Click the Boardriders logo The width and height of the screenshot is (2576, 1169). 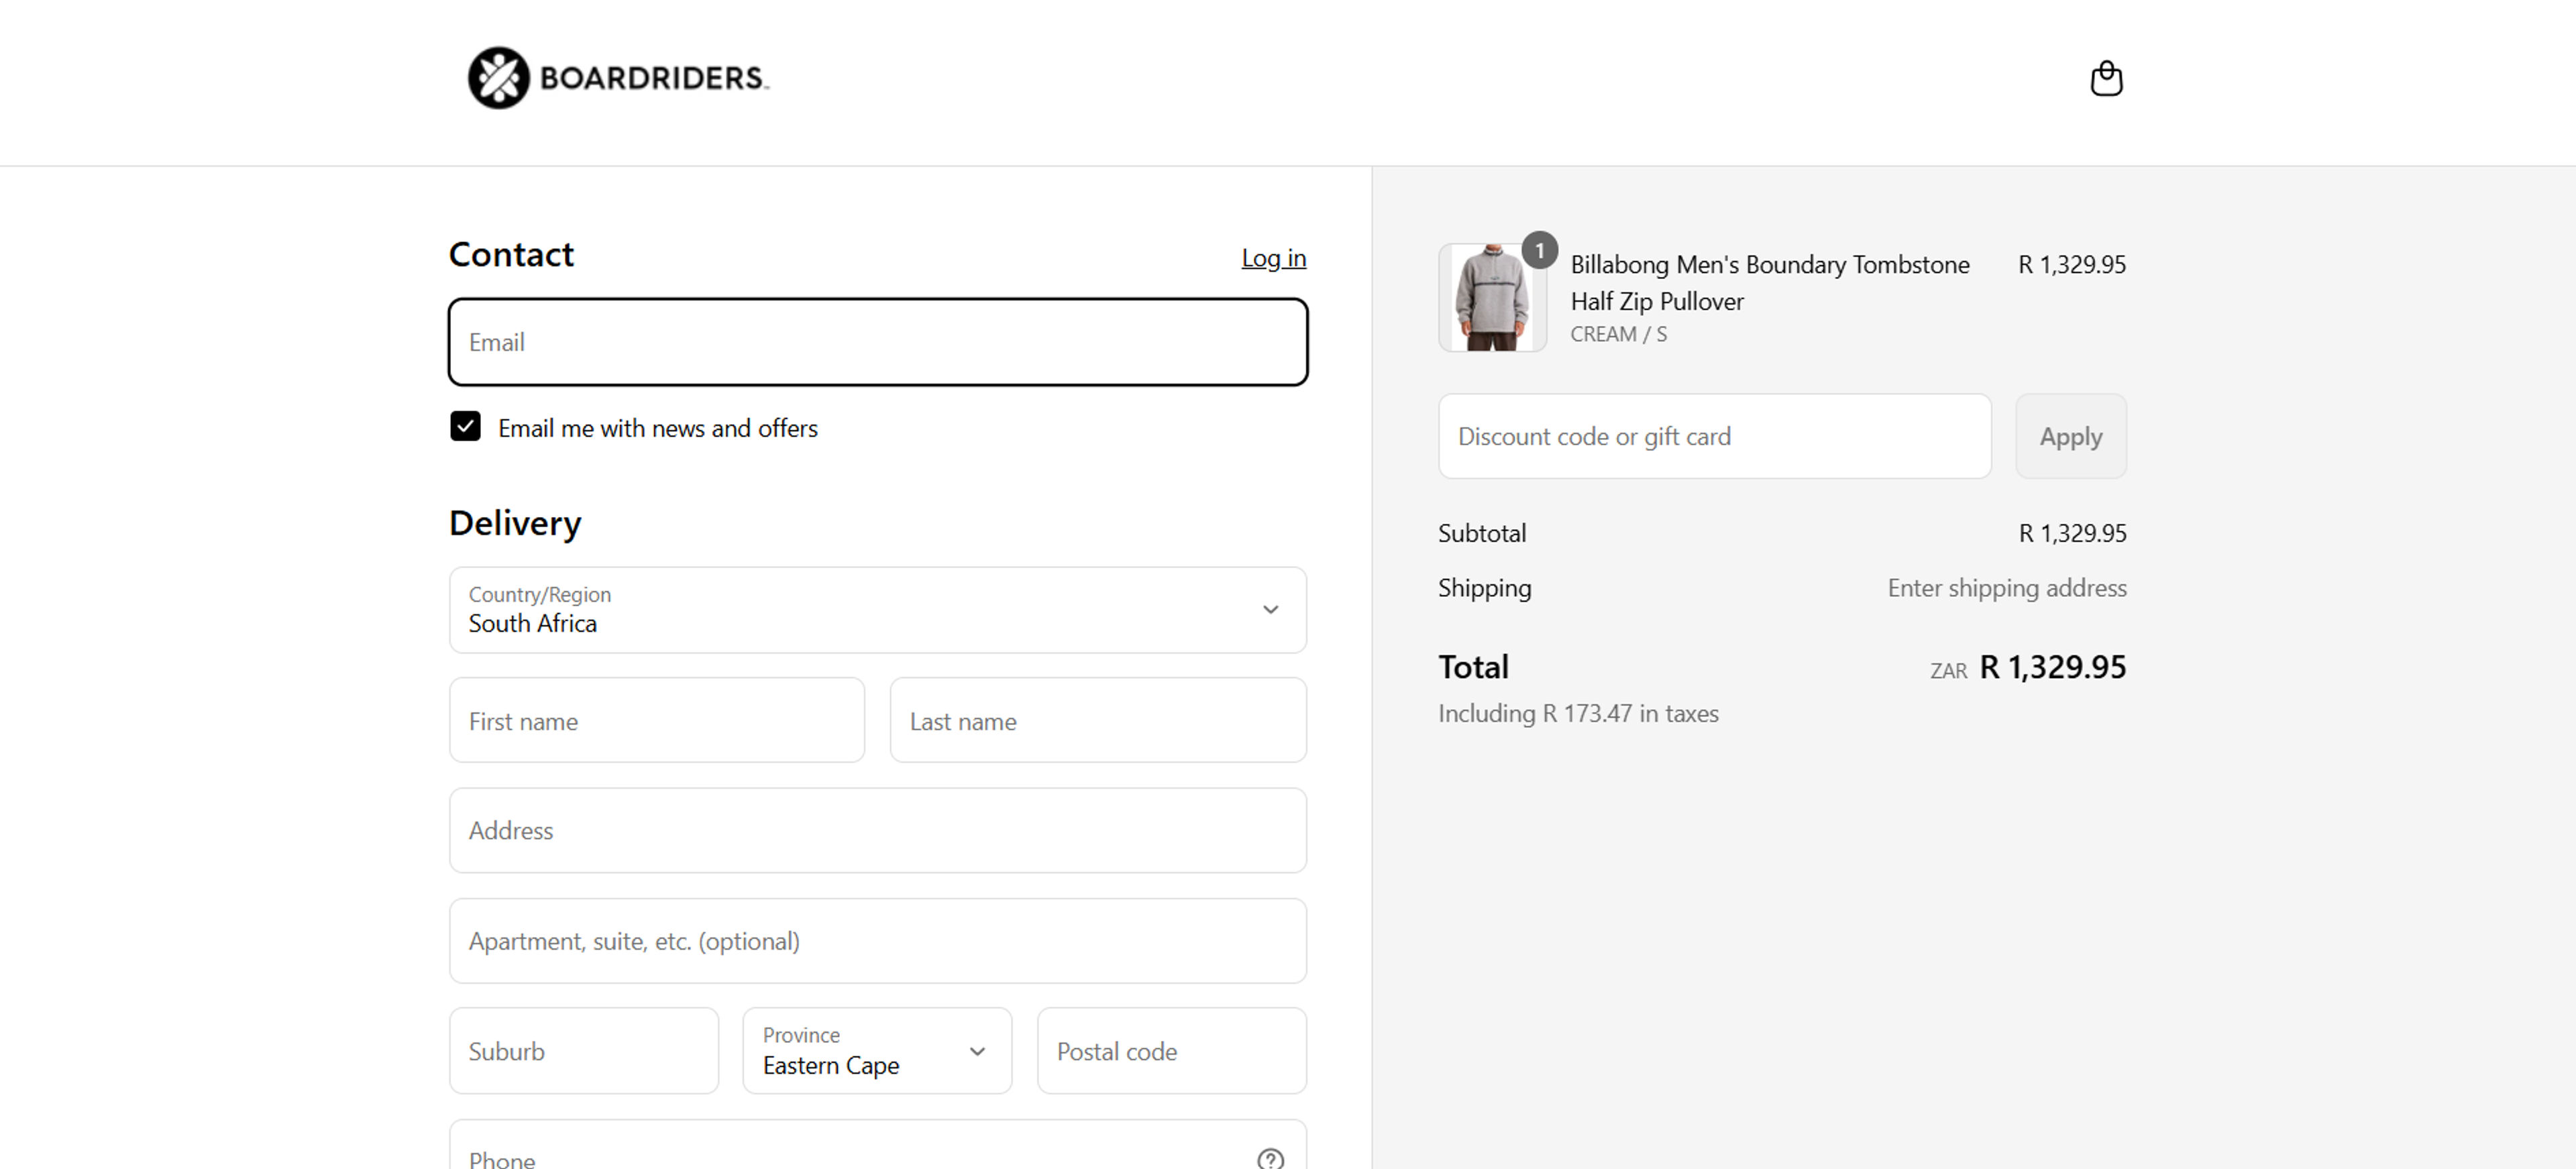(618, 78)
